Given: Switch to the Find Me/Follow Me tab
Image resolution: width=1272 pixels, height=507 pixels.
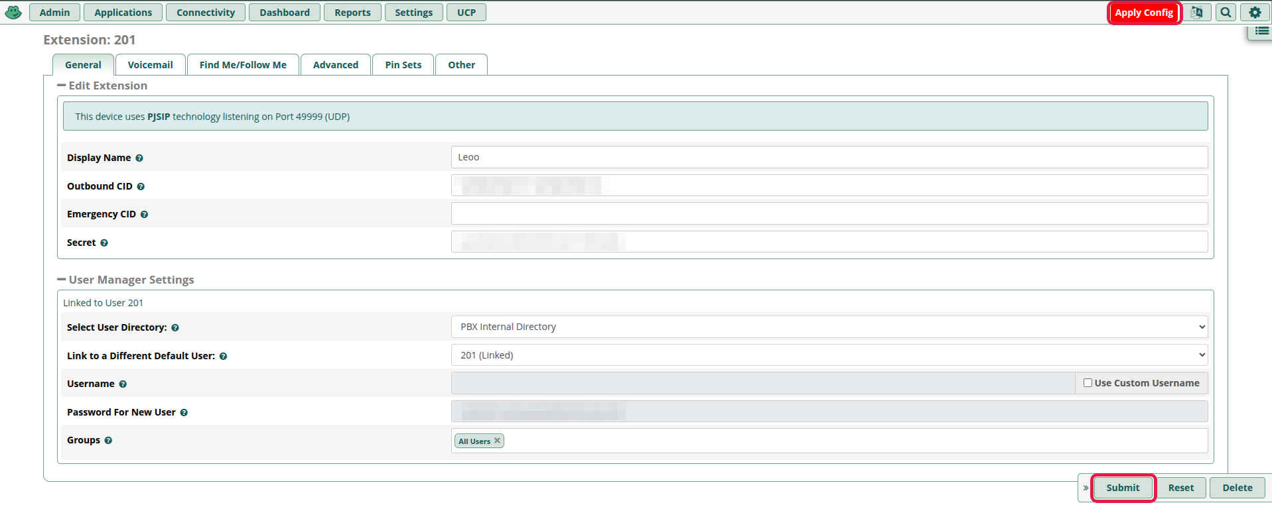Looking at the screenshot, I should pyautogui.click(x=243, y=65).
